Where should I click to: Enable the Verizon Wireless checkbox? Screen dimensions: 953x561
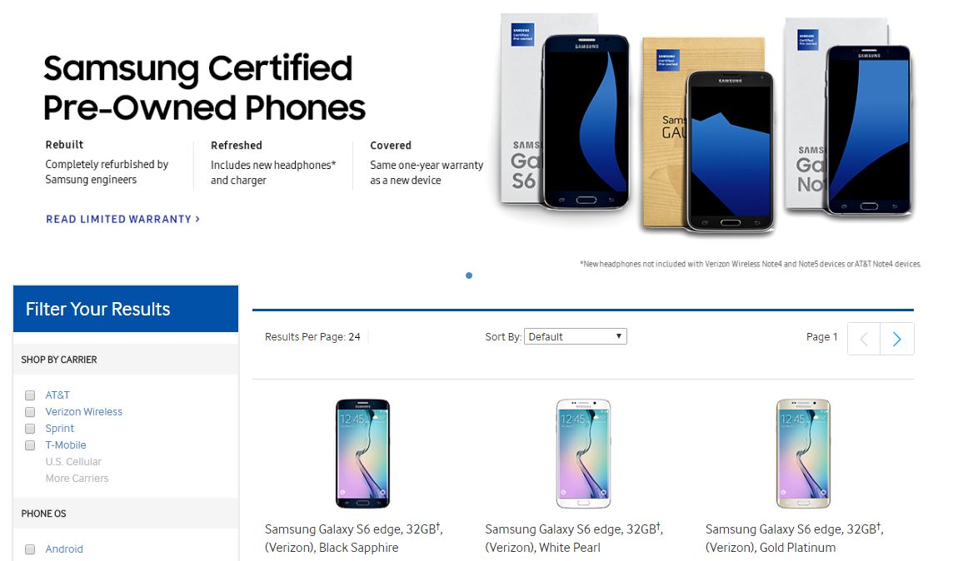coord(30,412)
